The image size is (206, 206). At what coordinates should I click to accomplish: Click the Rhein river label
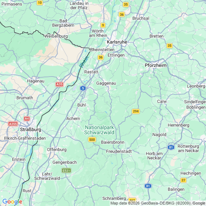[84, 62]
